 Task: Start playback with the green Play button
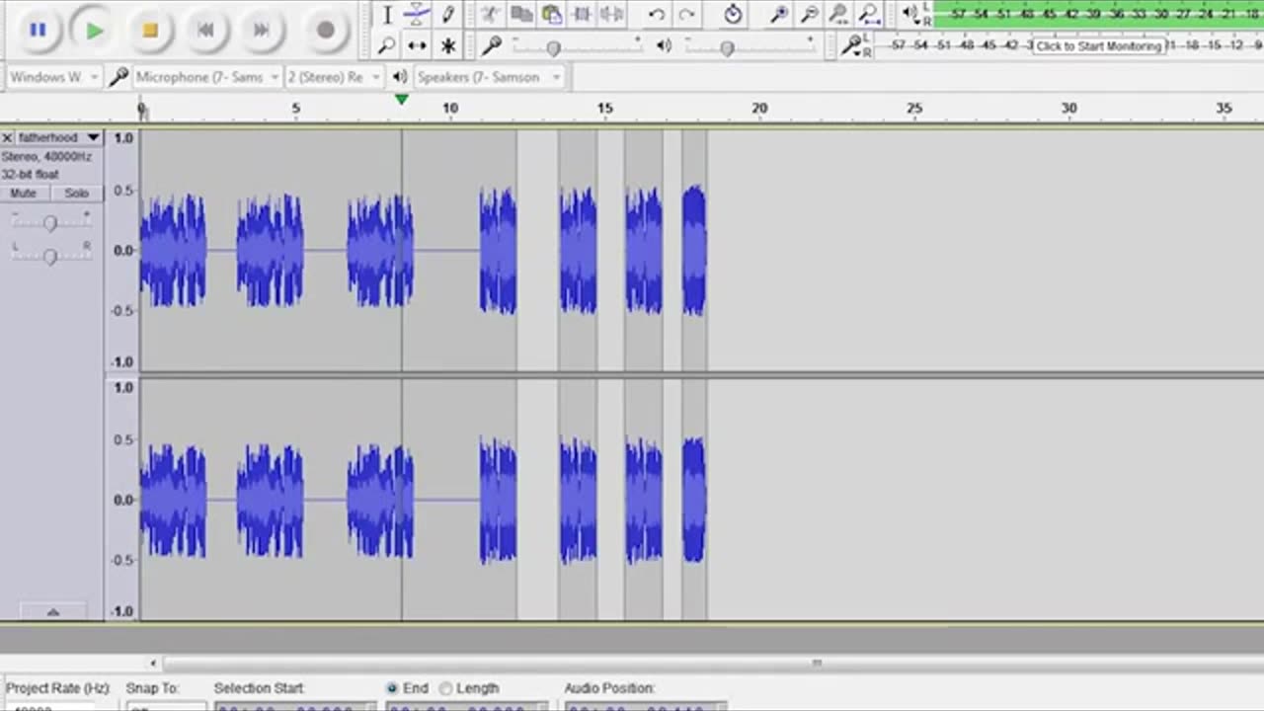(94, 30)
